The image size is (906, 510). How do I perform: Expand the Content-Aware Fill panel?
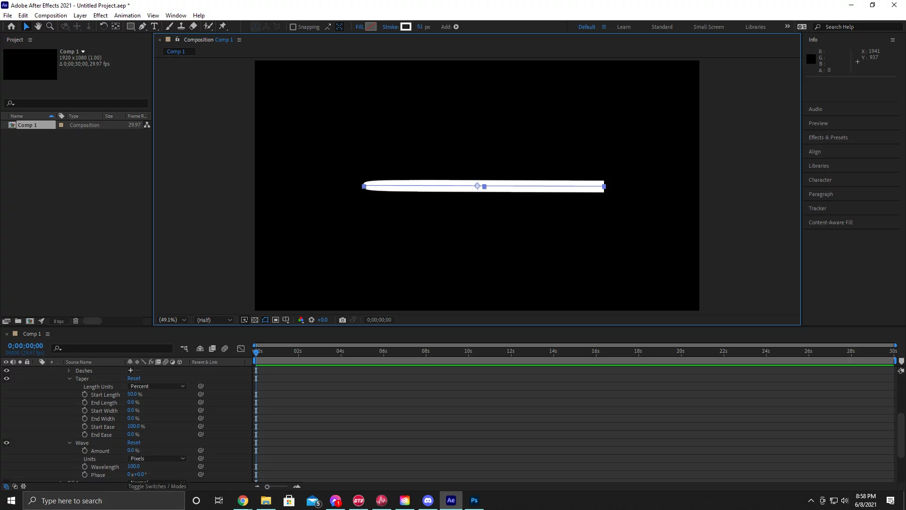830,222
